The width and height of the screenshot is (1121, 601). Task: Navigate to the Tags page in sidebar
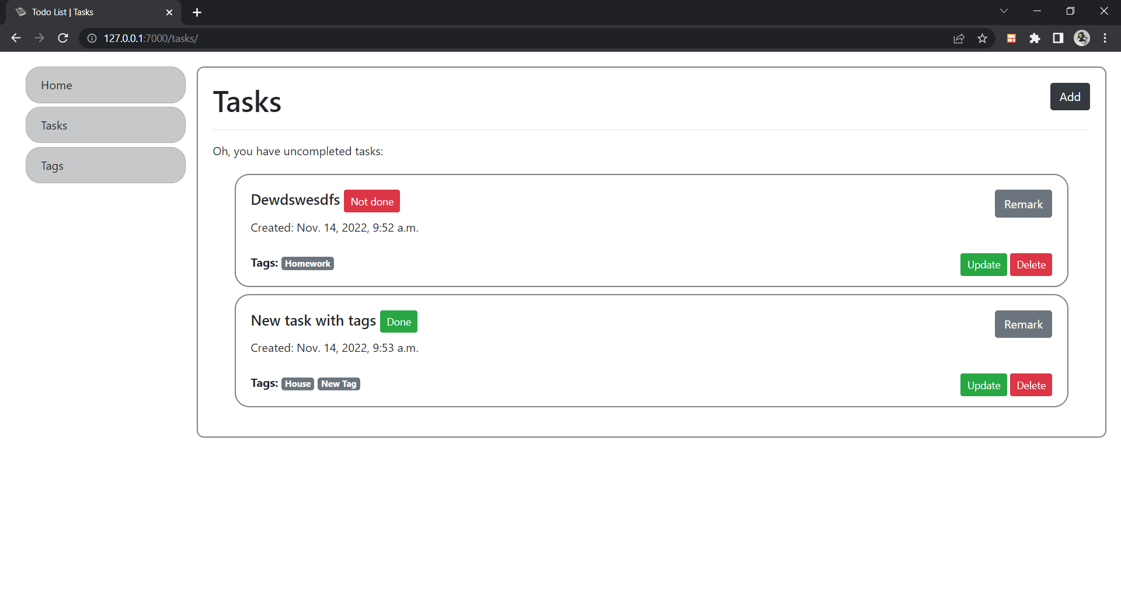pos(105,165)
